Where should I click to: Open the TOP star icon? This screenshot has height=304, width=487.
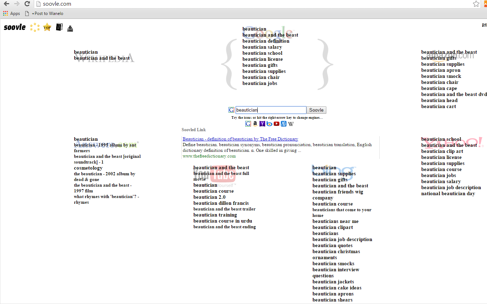(x=47, y=27)
